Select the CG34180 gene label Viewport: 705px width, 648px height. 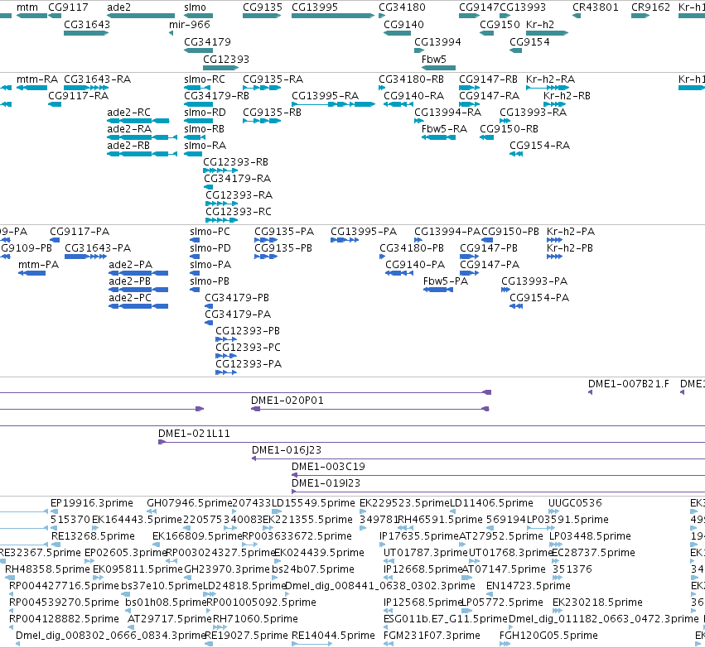coord(402,7)
